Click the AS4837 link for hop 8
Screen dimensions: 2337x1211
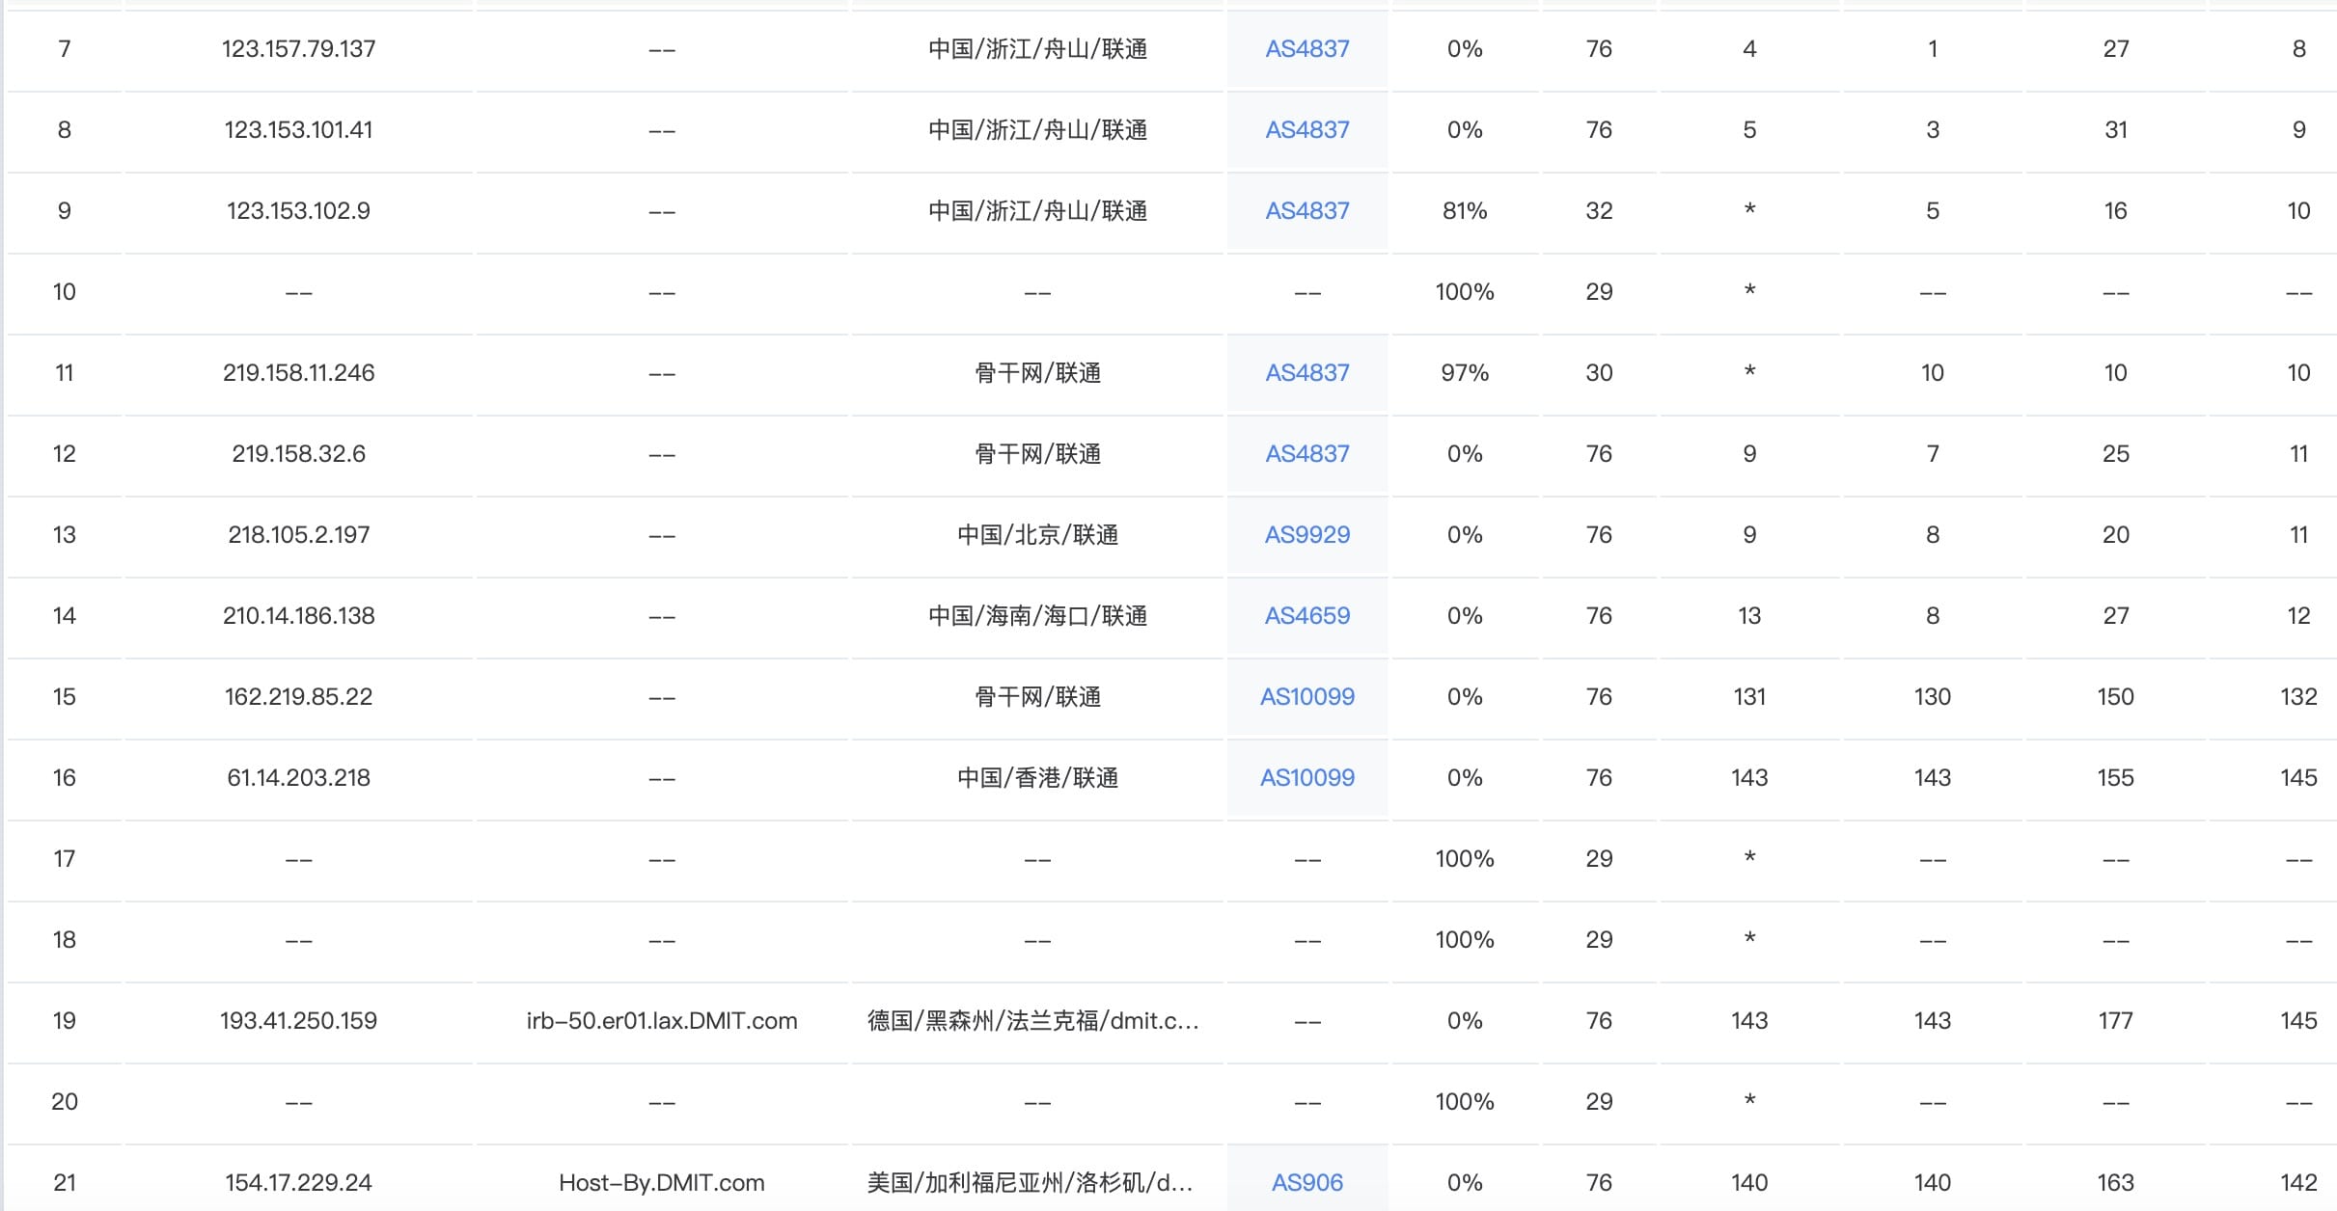tap(1306, 130)
